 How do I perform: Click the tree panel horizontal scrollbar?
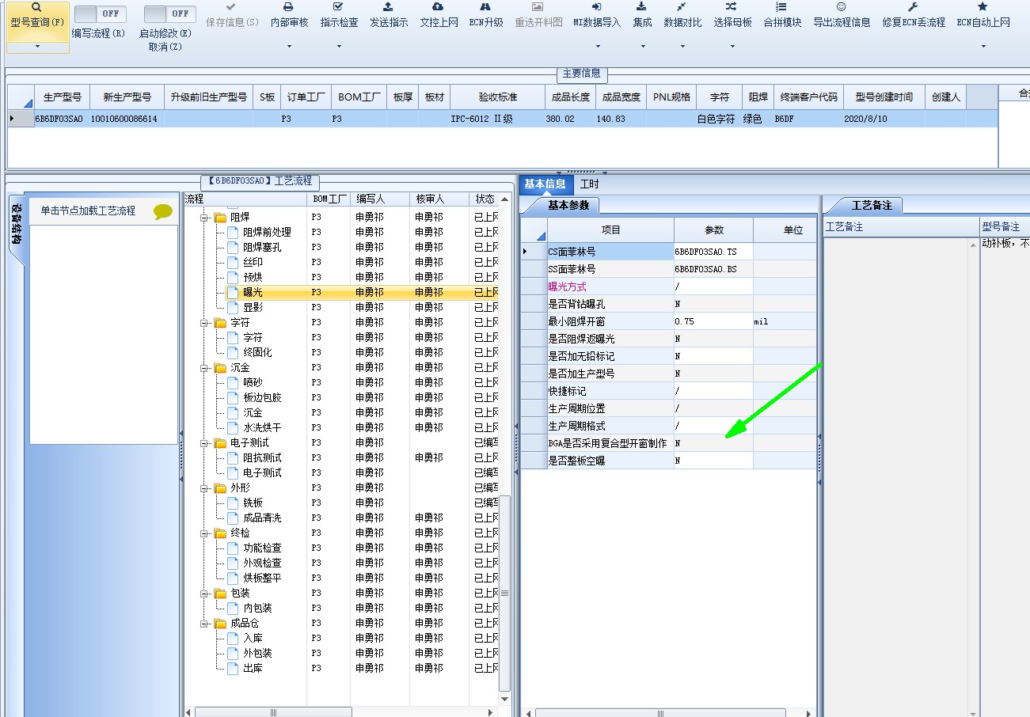click(x=273, y=712)
